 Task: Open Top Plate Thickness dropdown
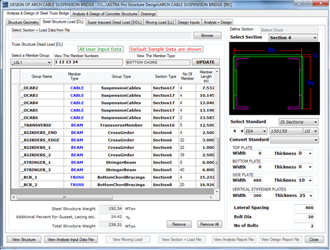[305, 154]
